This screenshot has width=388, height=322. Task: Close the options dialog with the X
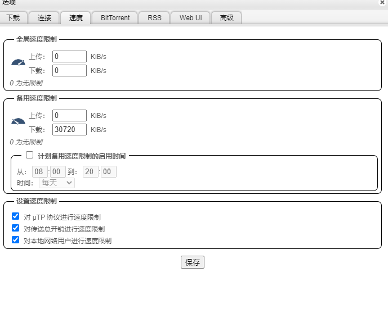pyautogui.click(x=382, y=2)
